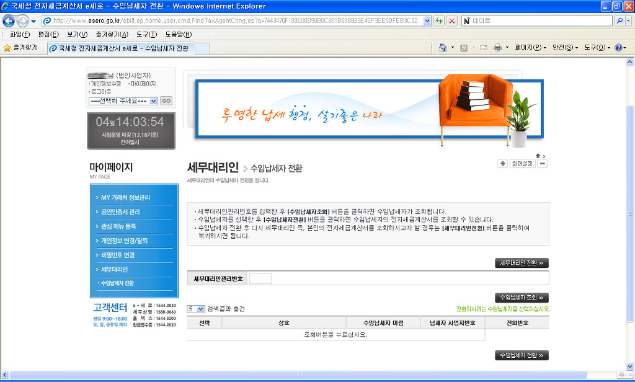Click the Internet Explorer title bar icon
Viewport: 635px width, 382px height.
(x=5, y=6)
